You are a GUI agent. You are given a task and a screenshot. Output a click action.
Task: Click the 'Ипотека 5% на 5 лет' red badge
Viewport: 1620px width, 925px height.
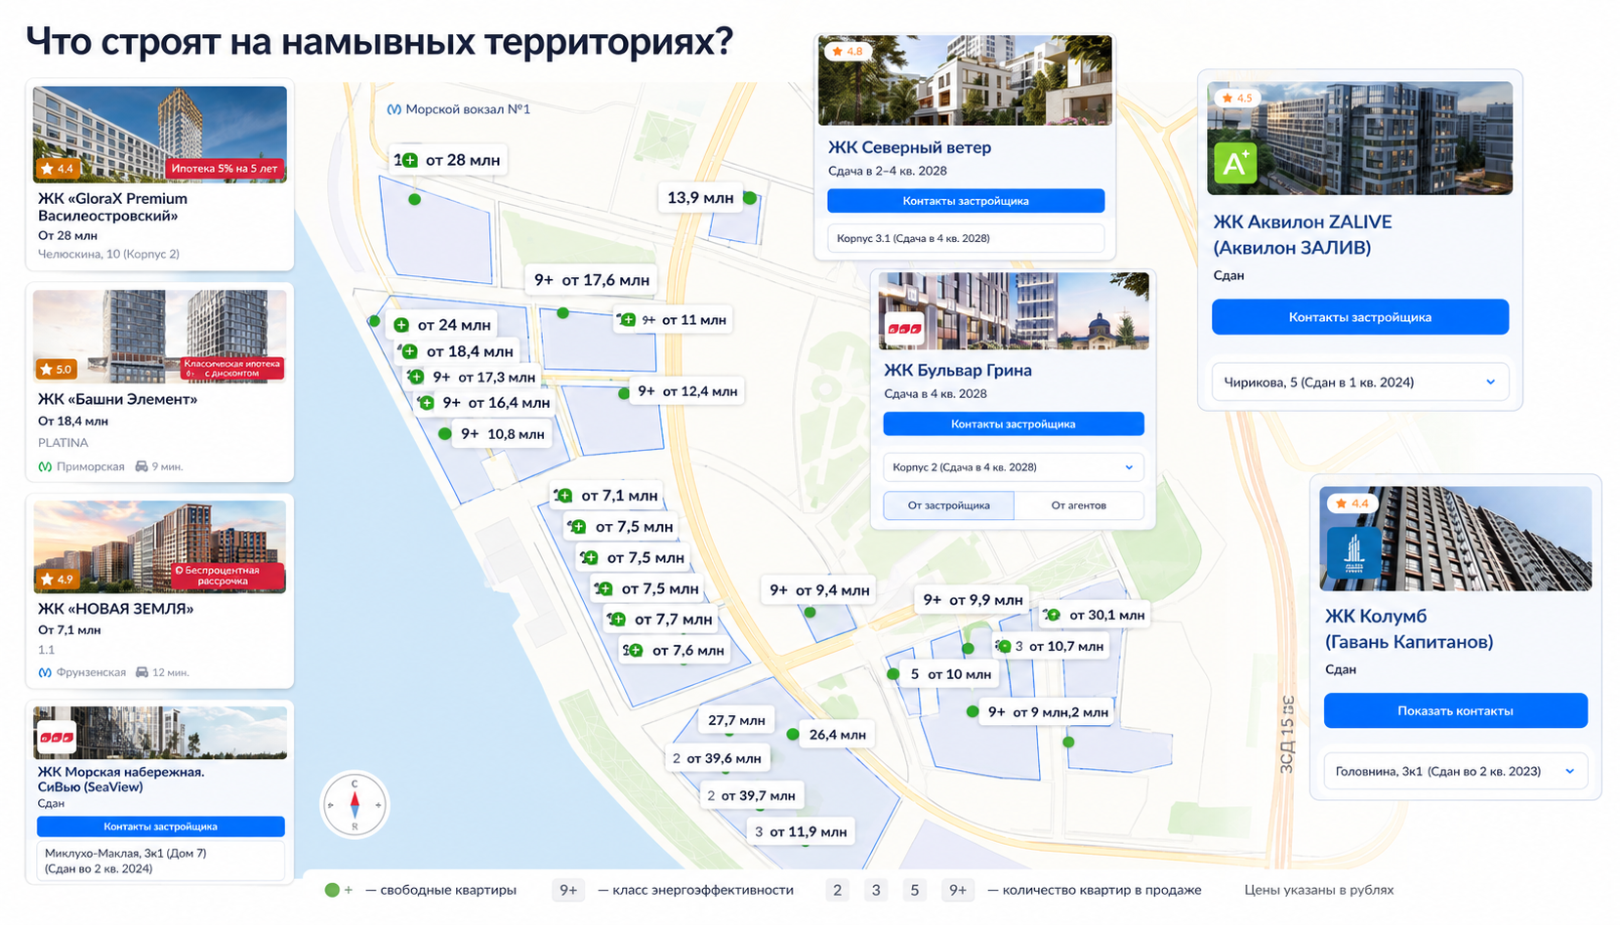(225, 169)
